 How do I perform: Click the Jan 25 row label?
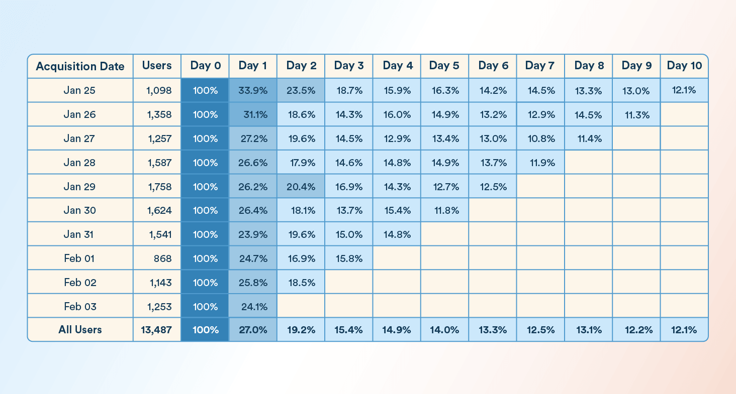coord(80,90)
